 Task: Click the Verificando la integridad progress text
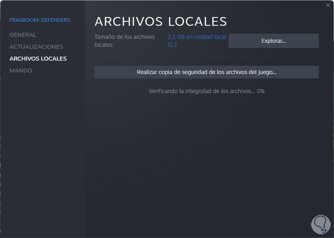coord(207,91)
